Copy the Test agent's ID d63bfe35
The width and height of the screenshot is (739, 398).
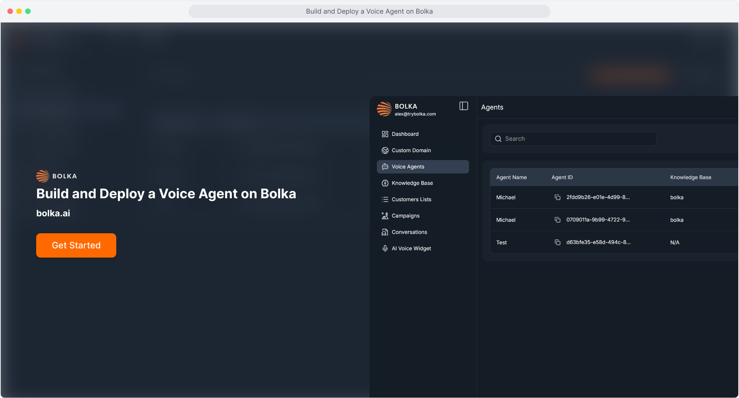point(557,242)
